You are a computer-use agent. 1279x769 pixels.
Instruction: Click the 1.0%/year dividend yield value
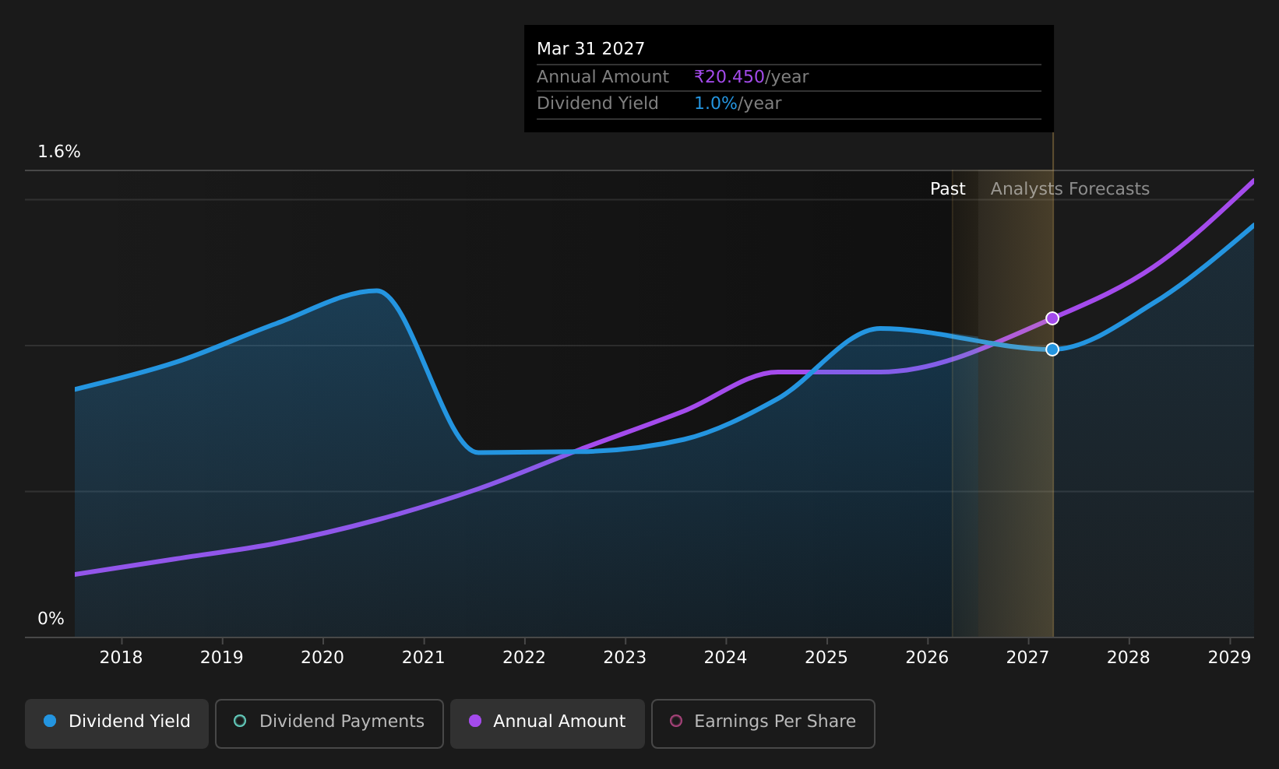click(x=738, y=104)
